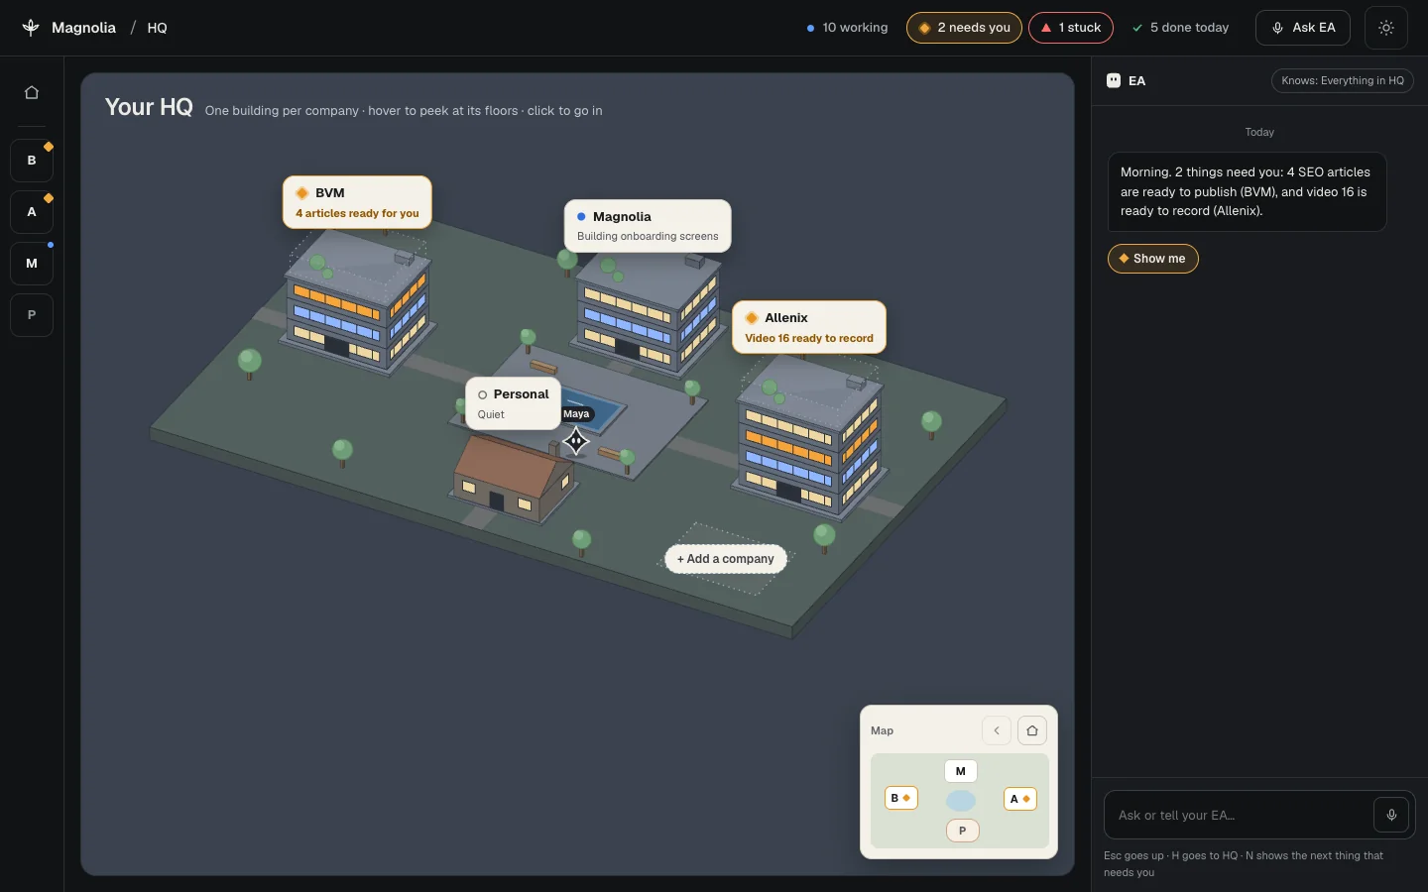This screenshot has width=1428, height=892.
Task: Click the EA morning message bubble
Action: 1247,191
